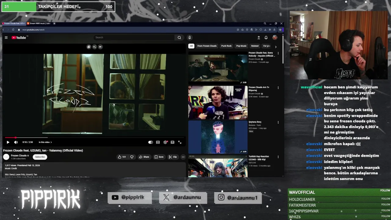Seek on the red video progress bar
This screenshot has height=220, width=391.
point(94,137)
